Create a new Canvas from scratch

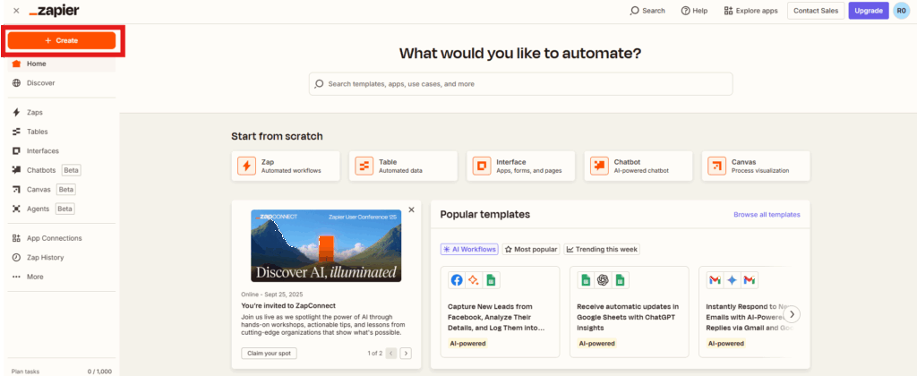[756, 167]
